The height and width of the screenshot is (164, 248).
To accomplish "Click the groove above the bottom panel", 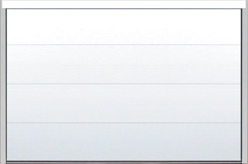I will (x=124, y=123).
